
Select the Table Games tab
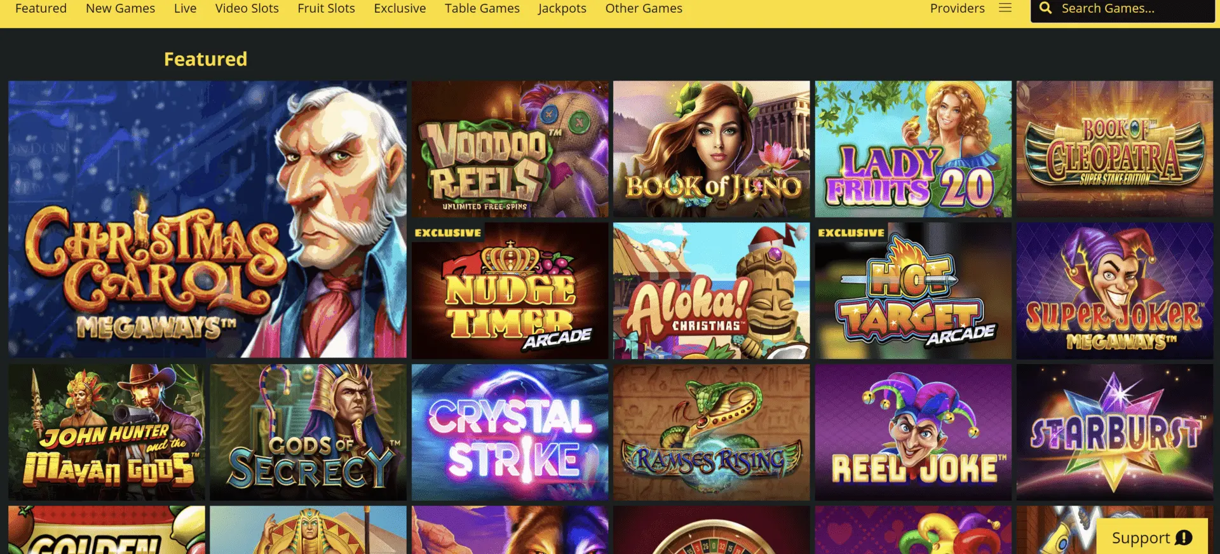click(482, 8)
